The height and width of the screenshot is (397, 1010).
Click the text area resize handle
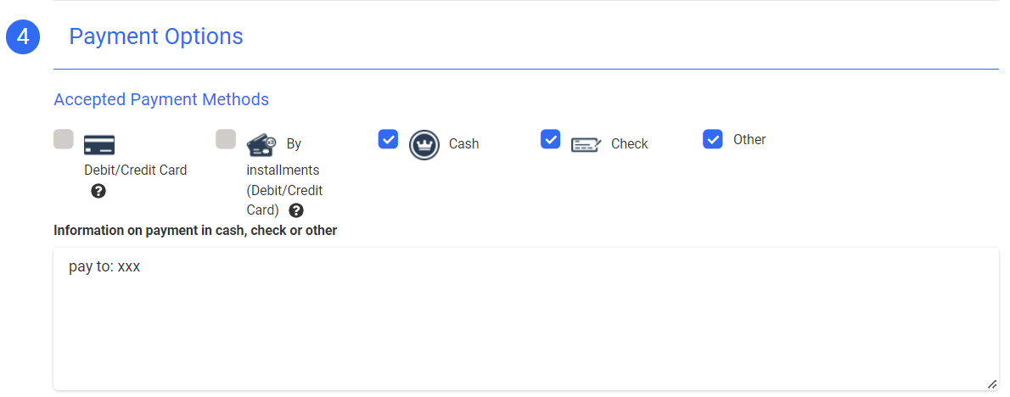pyautogui.click(x=992, y=384)
